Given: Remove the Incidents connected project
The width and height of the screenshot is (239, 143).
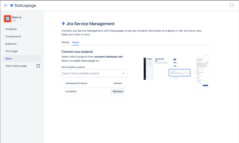Looking at the screenshot, I should click(118, 91).
